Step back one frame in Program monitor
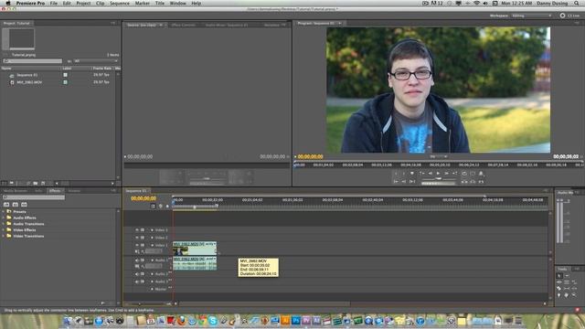This screenshot has height=329, width=585. [431, 174]
